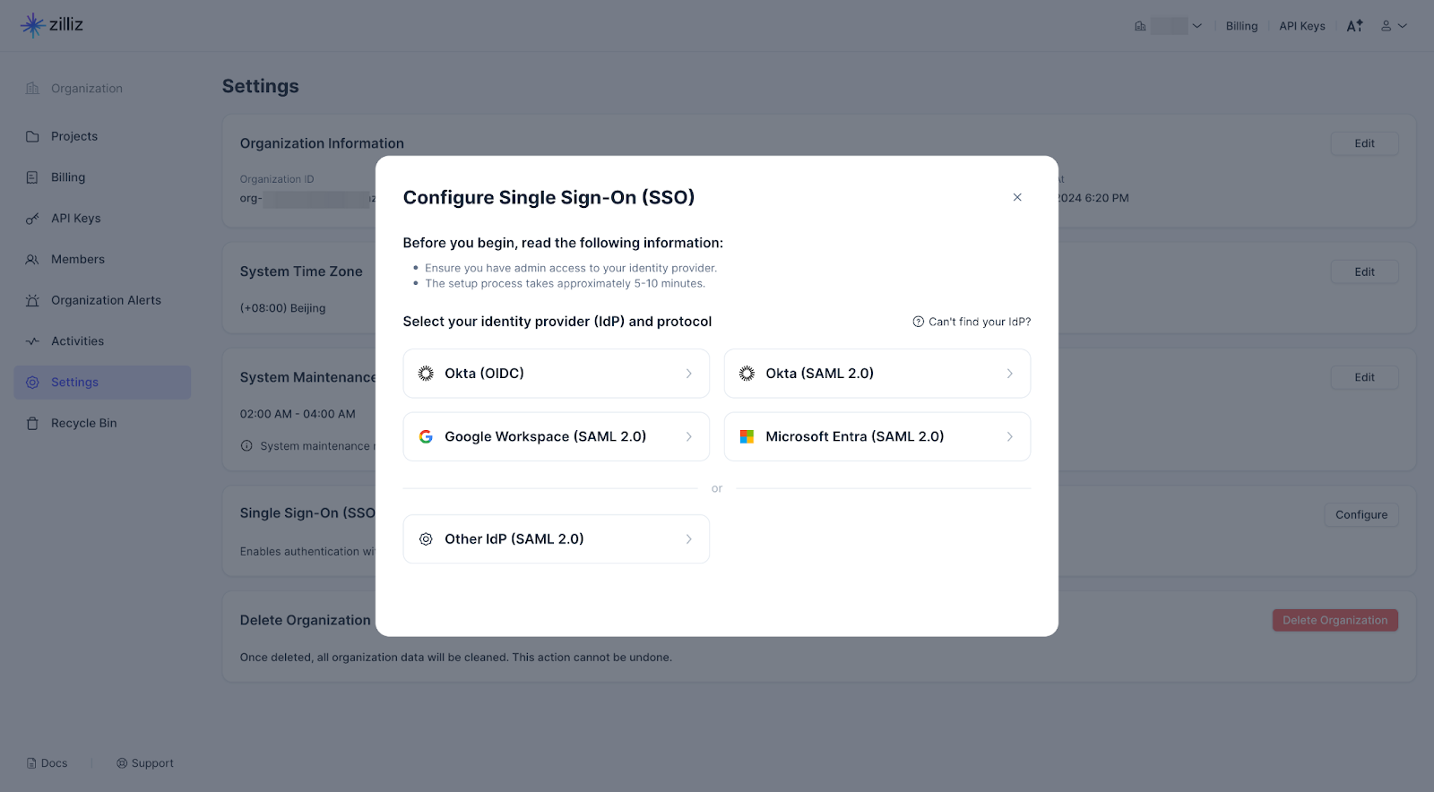1434x792 pixels.
Task: Click the Recycle Bin trash icon
Action: [32, 424]
